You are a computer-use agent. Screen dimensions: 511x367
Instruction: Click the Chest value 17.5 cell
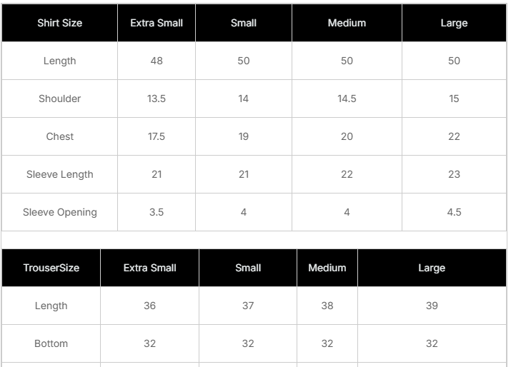(157, 136)
